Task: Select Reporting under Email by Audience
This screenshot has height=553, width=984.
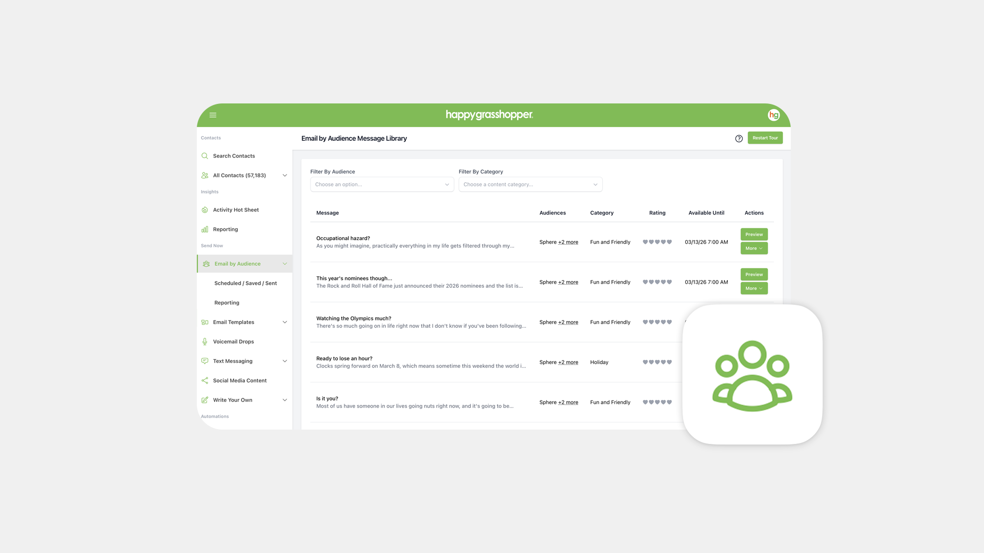Action: pyautogui.click(x=227, y=303)
